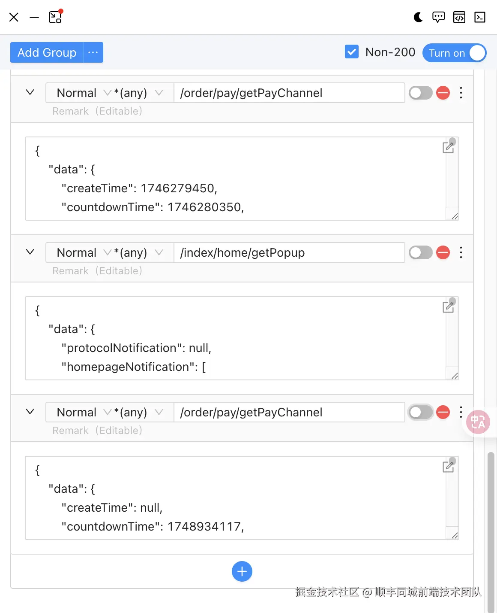Uncheck the Non-200 checkbox

(x=352, y=52)
